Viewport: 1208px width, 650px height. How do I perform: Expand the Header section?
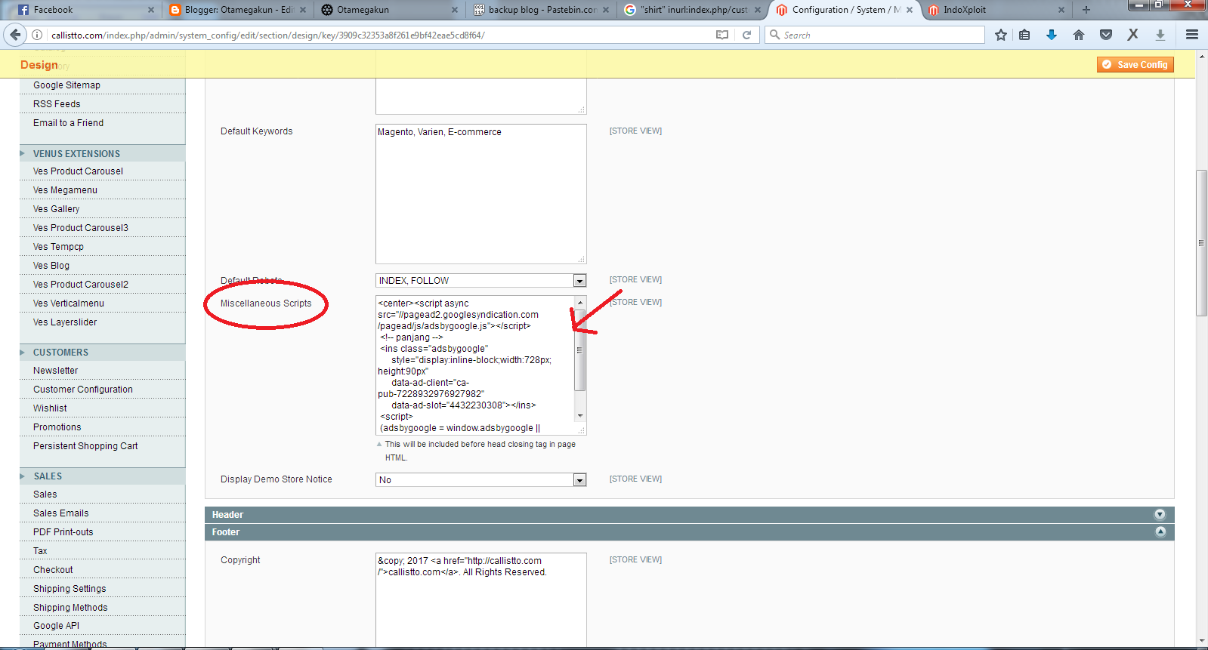pyautogui.click(x=689, y=515)
